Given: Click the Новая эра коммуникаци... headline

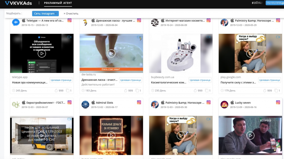Looking at the screenshot, I should tap(30, 82).
